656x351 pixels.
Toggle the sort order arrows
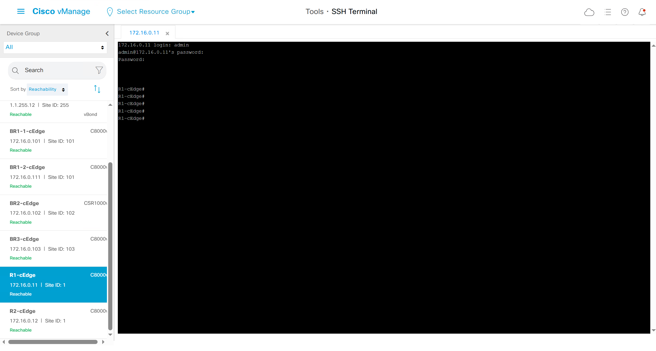pyautogui.click(x=97, y=89)
